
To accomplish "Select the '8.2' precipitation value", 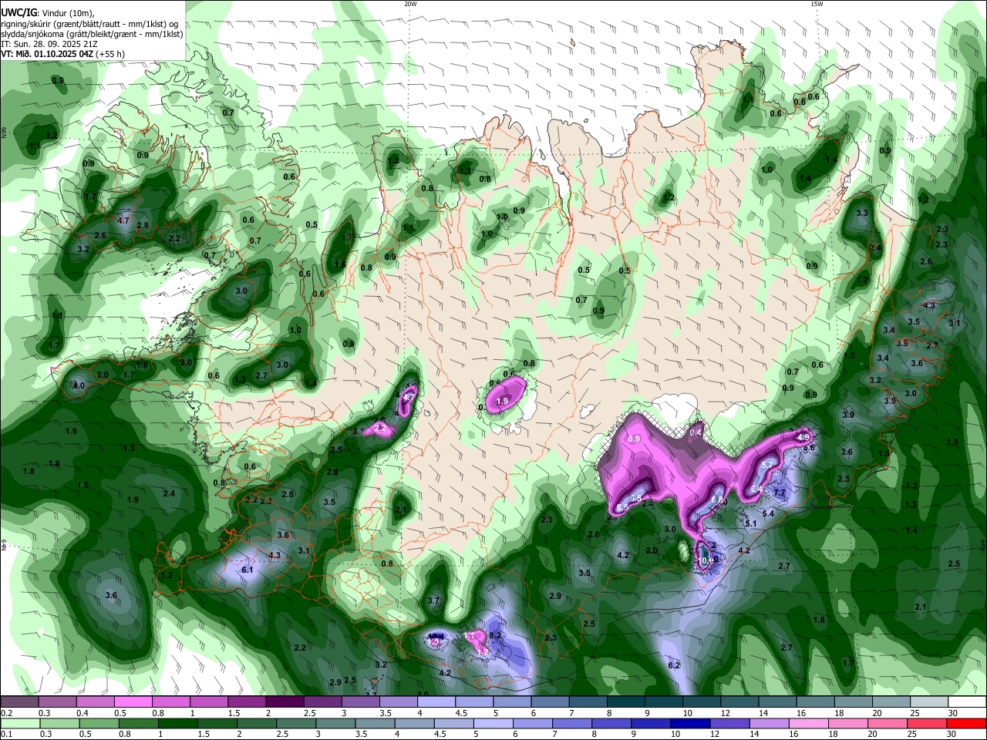I will click(x=496, y=635).
